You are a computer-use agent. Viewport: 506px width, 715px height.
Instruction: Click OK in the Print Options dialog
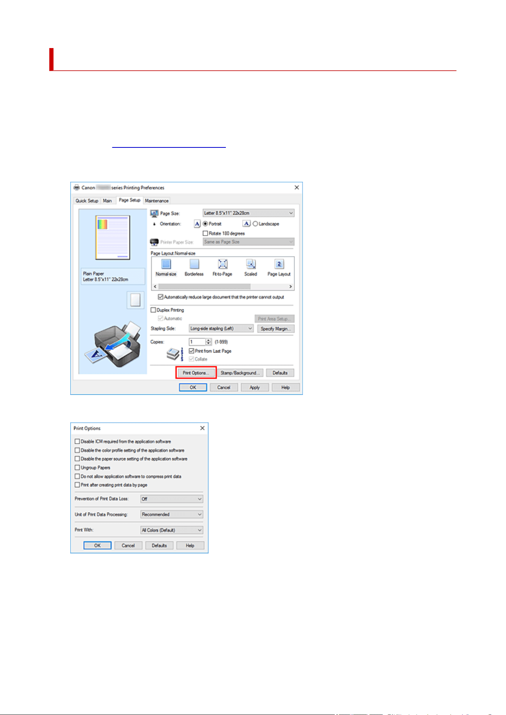coord(97,545)
